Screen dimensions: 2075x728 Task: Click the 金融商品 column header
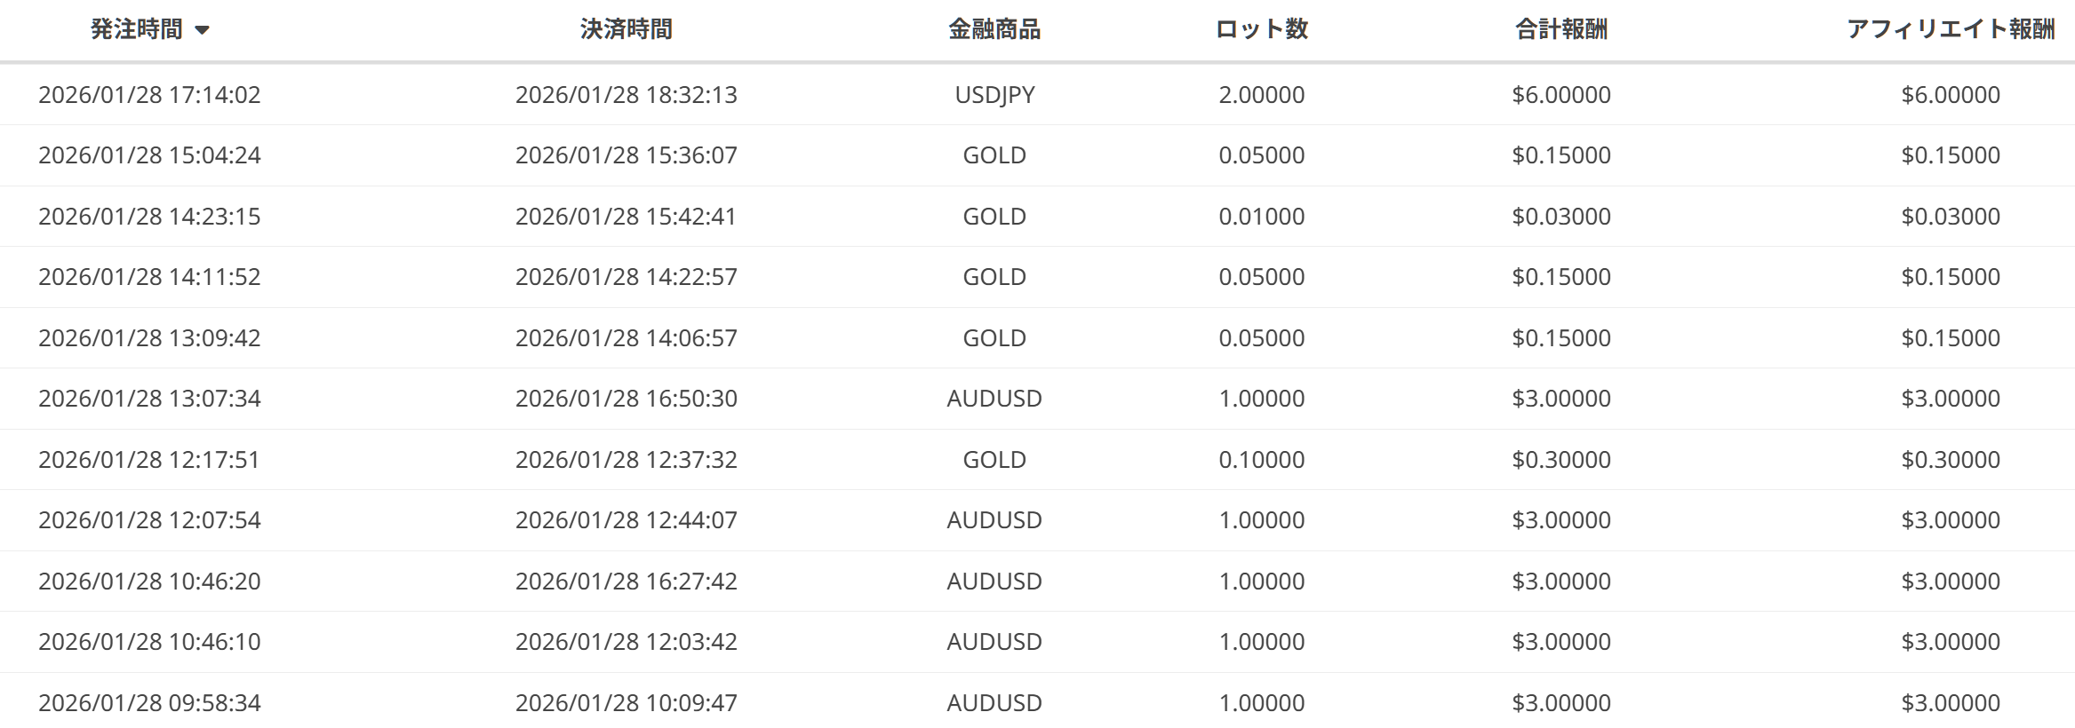coord(994,29)
